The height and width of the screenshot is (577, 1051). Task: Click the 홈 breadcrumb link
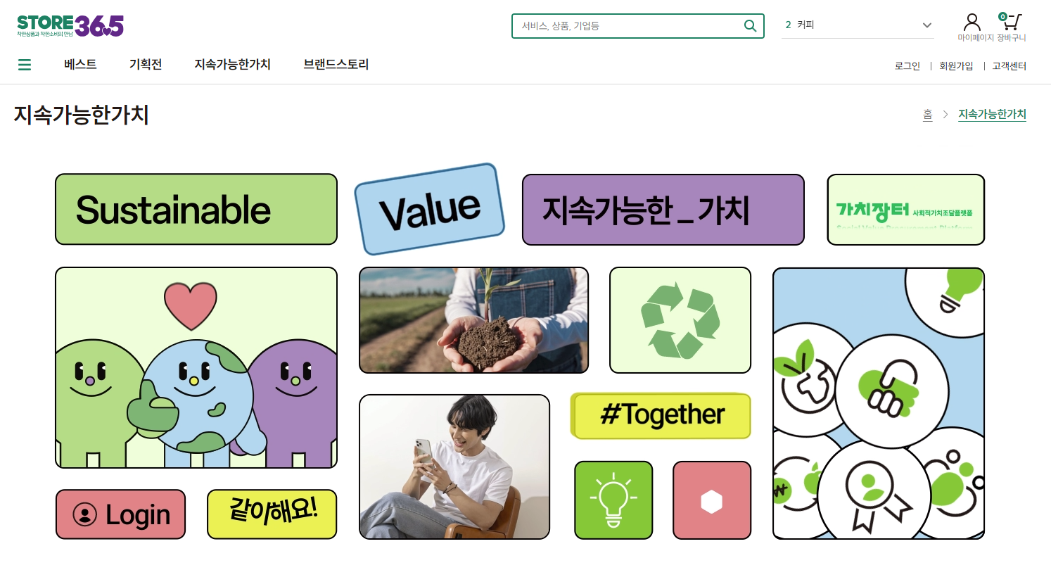pos(928,114)
